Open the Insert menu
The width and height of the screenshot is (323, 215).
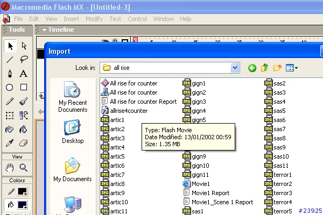(71, 19)
